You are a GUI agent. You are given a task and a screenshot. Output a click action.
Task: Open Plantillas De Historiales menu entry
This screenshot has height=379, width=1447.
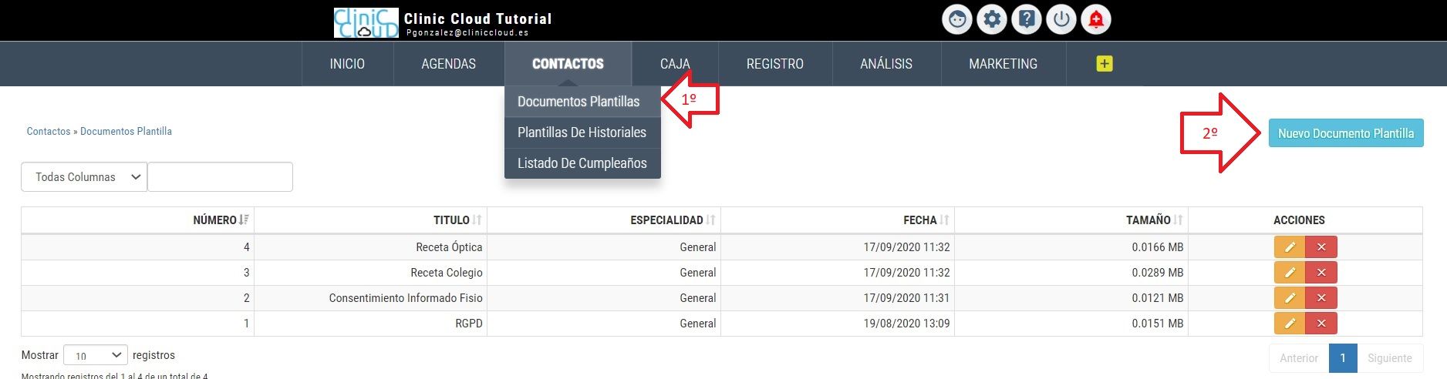point(582,132)
